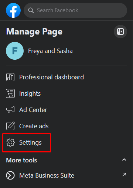Screen dimensions: 133x188
Task: Click the Create ads pencil icon
Action: [10, 126]
